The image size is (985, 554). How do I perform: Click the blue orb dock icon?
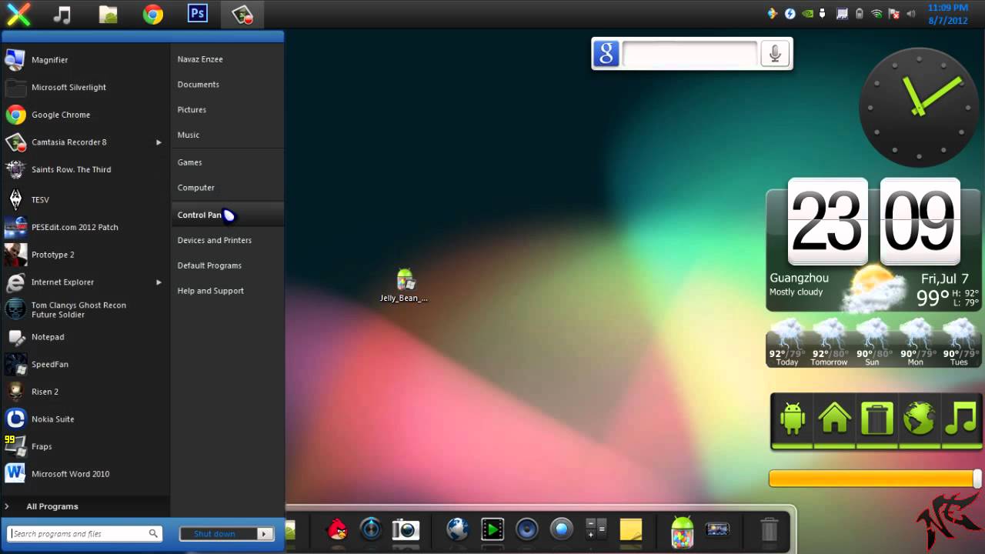point(562,529)
